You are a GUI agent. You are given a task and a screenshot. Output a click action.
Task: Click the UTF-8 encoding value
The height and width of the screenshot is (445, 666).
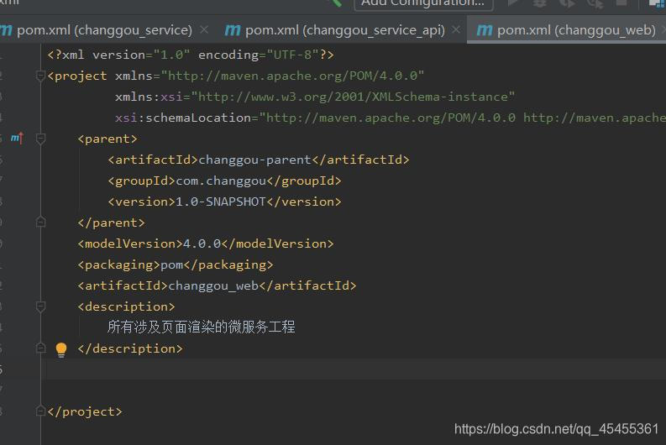(292, 55)
